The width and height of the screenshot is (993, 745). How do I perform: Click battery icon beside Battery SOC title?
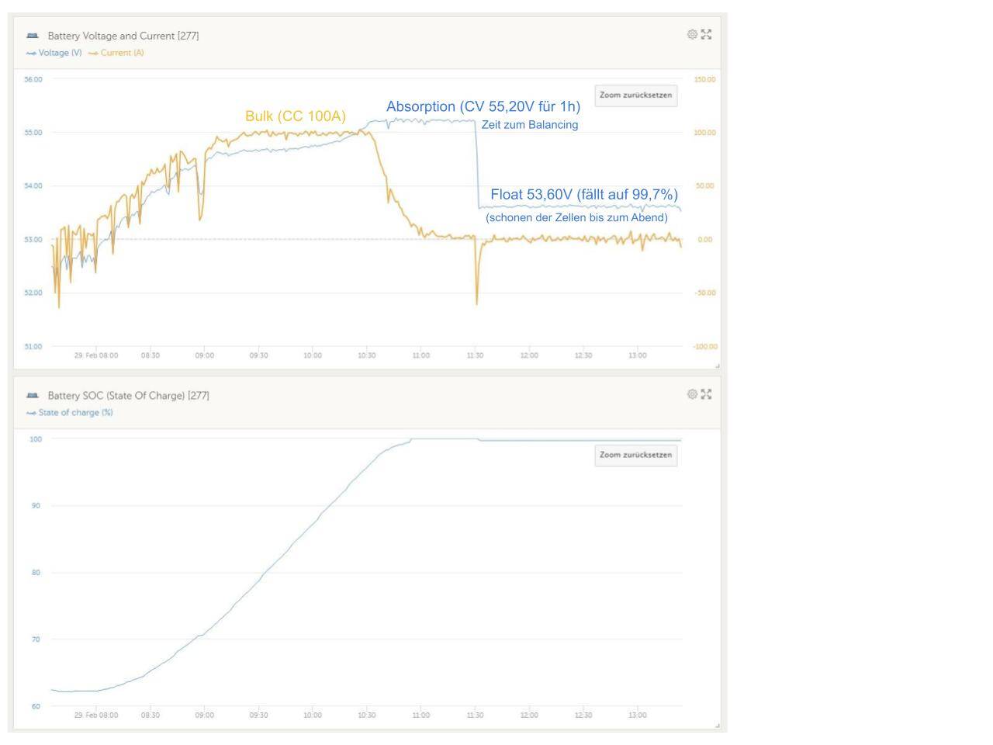pyautogui.click(x=33, y=395)
